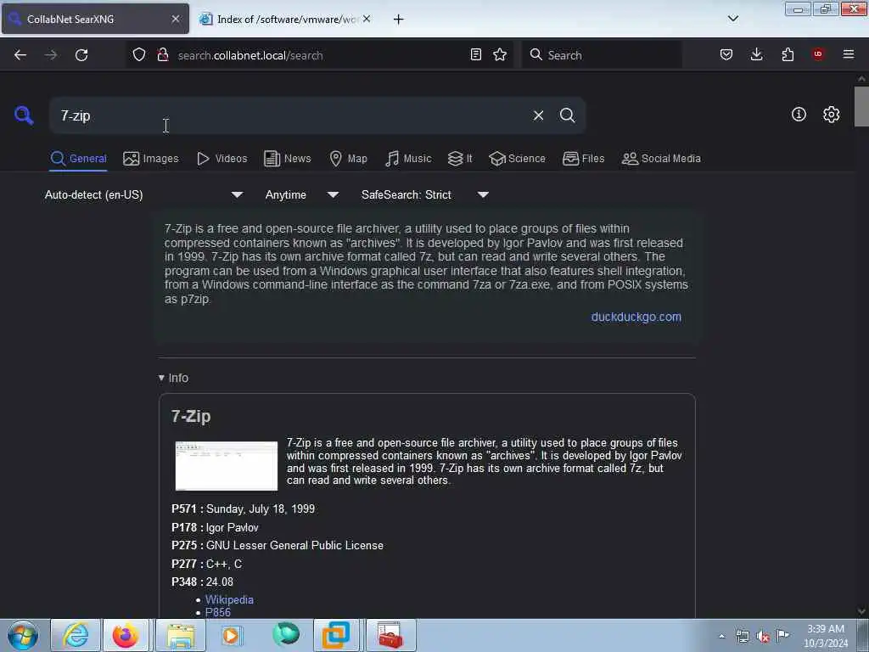The width and height of the screenshot is (869, 652).
Task: Open SearXNG preferences gear icon
Action: tap(832, 115)
